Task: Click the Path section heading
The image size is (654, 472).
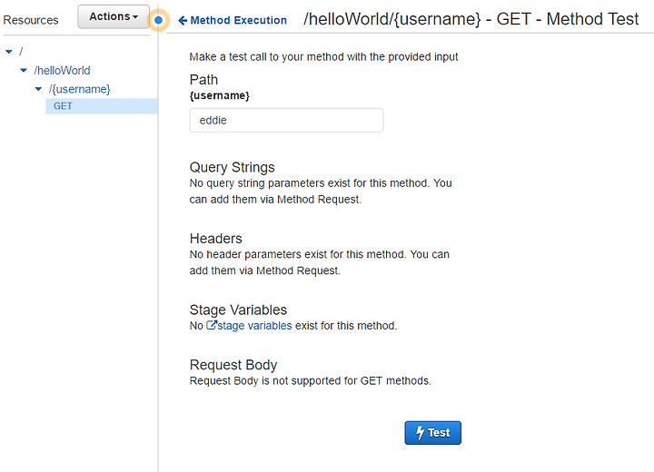Action: 203,80
